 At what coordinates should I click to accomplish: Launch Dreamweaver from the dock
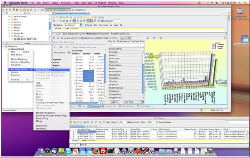(61, 151)
